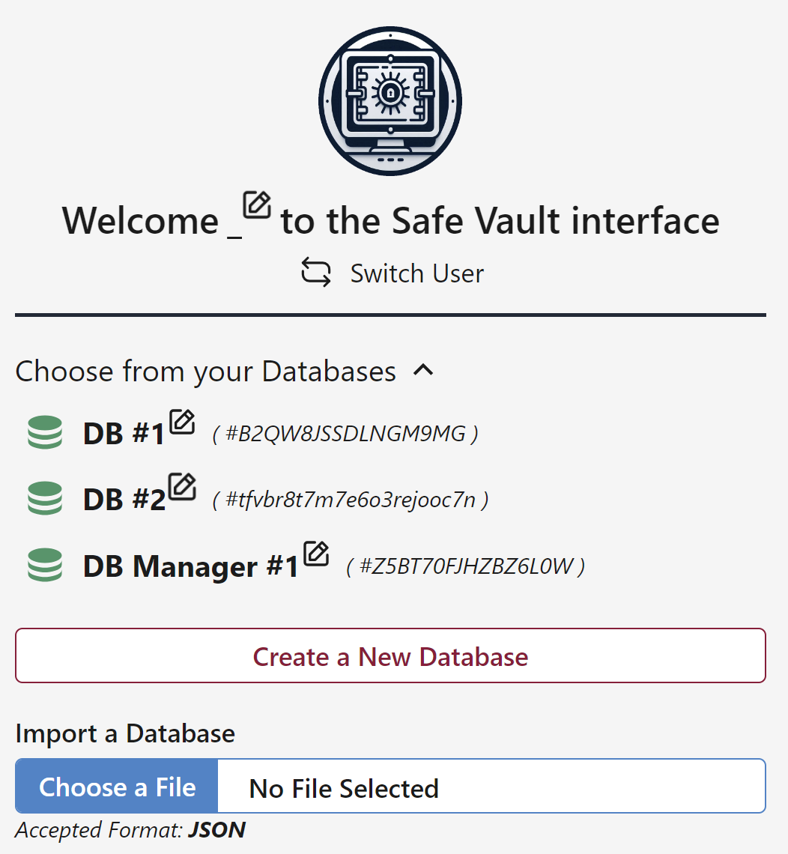Click the green database icon for DB Manager #1
This screenshot has height=854, width=788.
(x=45, y=566)
